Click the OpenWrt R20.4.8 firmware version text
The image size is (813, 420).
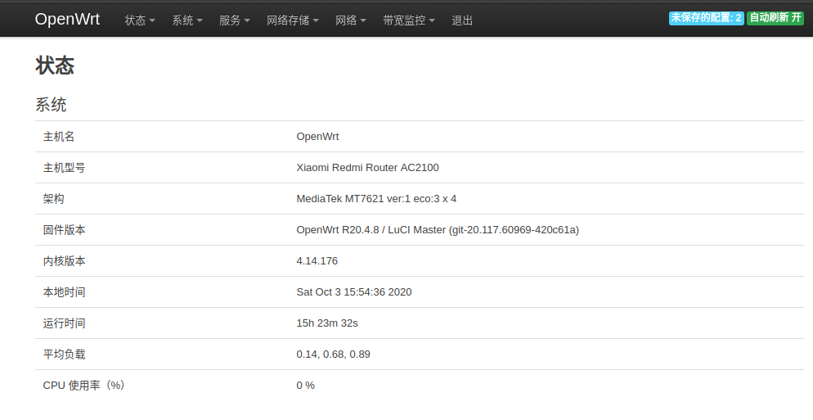tap(438, 230)
